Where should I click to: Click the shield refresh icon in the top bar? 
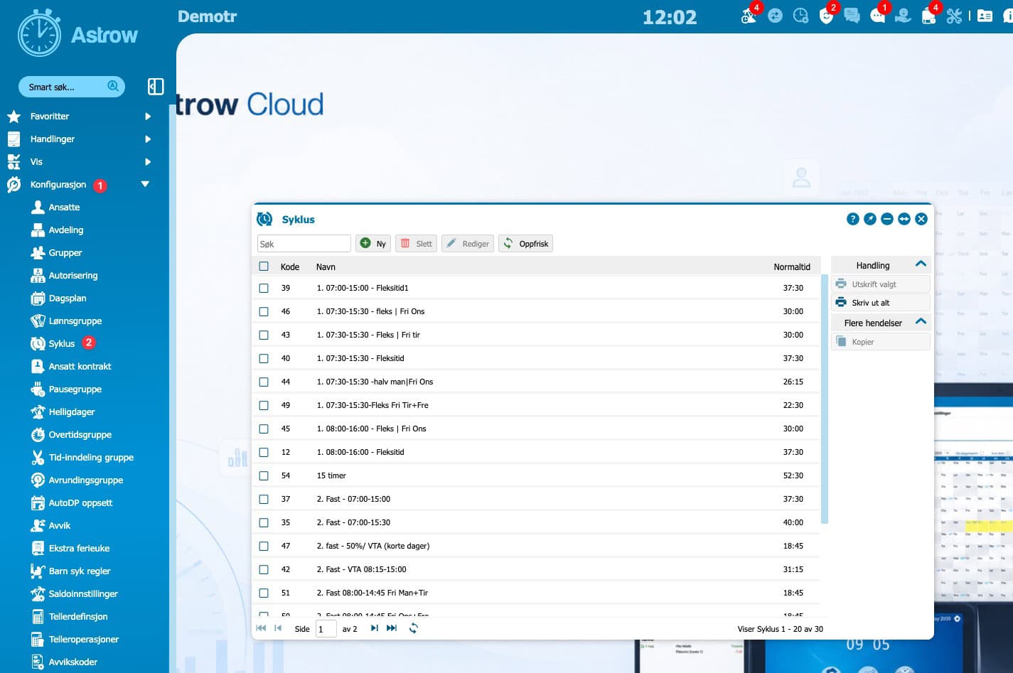pos(826,16)
